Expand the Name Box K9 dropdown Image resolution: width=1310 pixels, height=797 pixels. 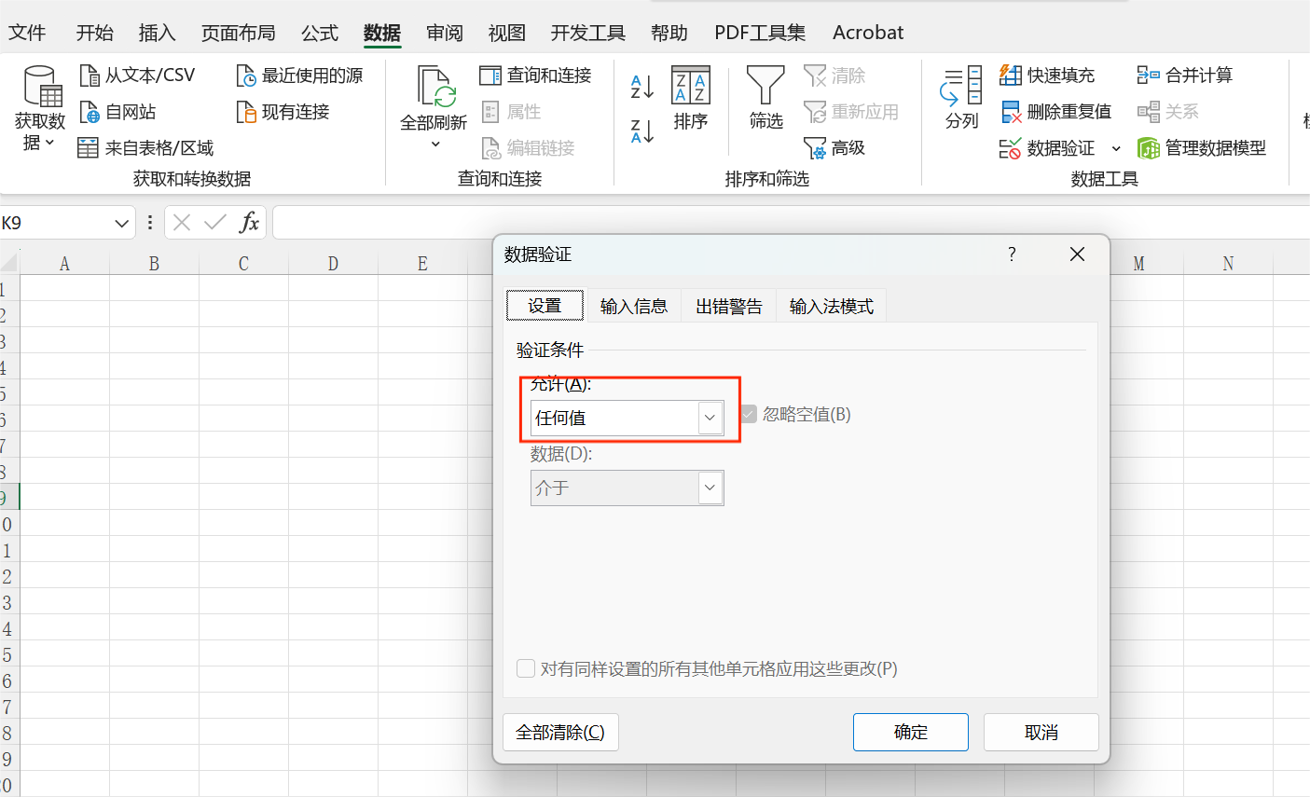(121, 224)
